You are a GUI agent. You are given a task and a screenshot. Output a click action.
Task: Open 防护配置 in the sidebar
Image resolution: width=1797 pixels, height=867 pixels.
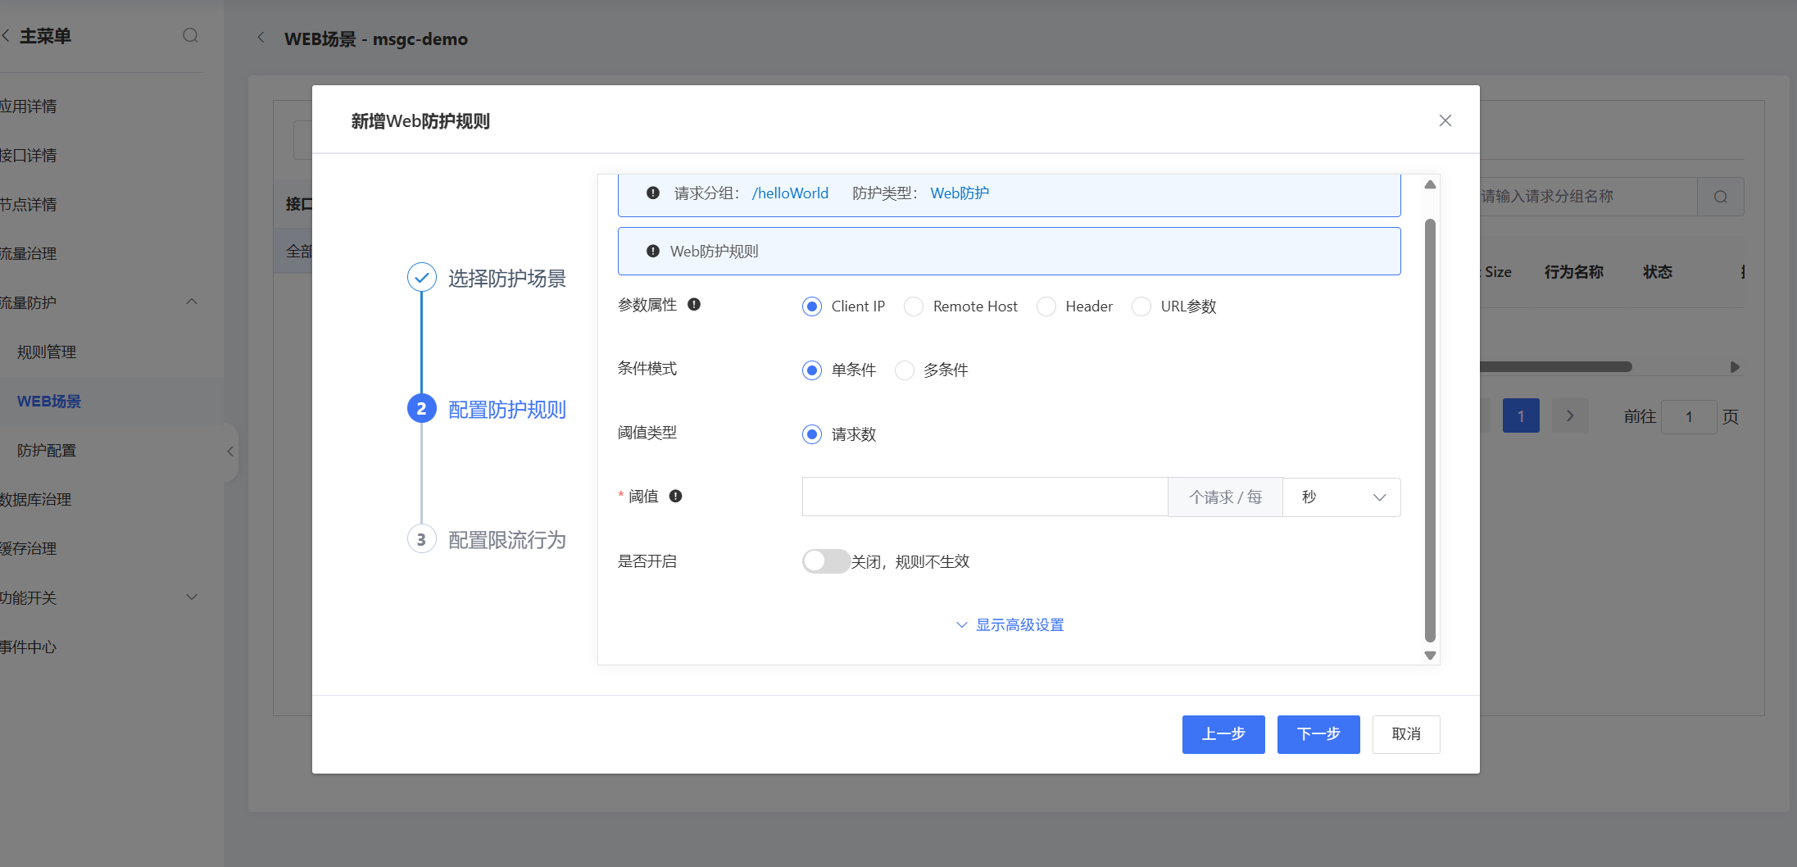coord(47,451)
